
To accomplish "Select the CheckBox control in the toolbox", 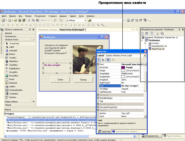I will coord(13,65).
